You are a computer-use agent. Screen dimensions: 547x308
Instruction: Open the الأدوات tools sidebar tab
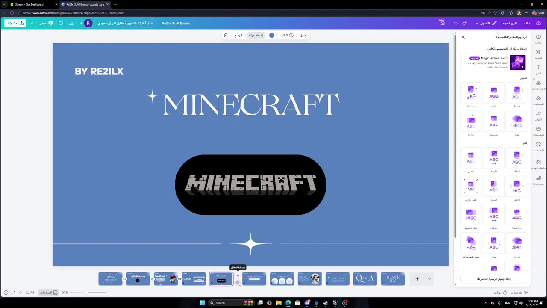pyautogui.click(x=538, y=116)
